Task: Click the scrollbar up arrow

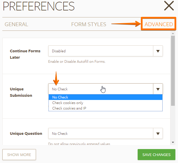Action: point(173,33)
